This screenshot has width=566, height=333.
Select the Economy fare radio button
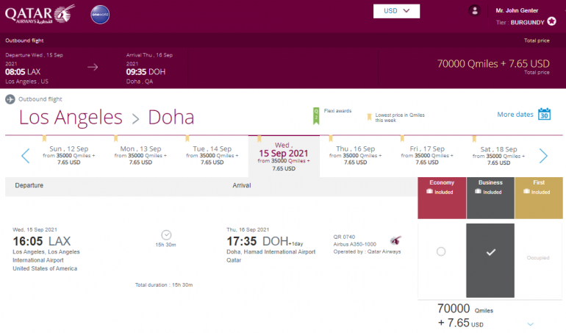pos(441,251)
